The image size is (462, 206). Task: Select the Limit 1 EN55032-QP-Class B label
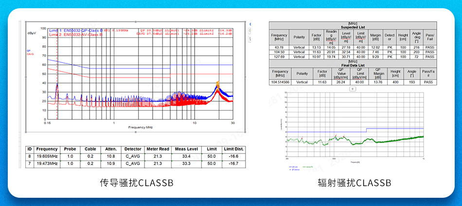pos(76,30)
